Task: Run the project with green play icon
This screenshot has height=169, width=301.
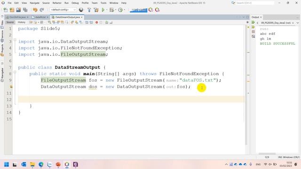Action: click(103, 10)
